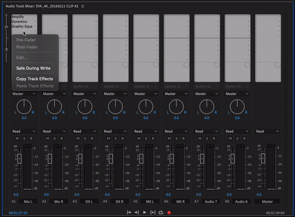Open A1 output assignment Master dropdown
This screenshot has width=295, height=217.
coord(24,93)
